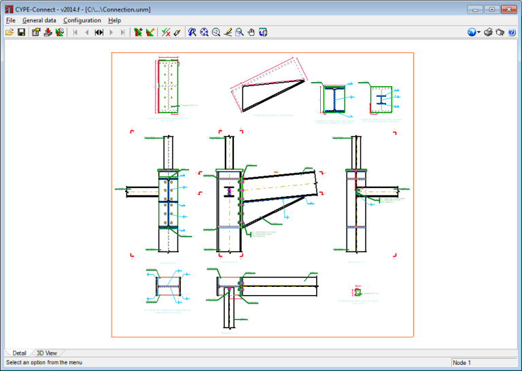
Task: Click the Node 1 status bar field
Action: (484, 363)
